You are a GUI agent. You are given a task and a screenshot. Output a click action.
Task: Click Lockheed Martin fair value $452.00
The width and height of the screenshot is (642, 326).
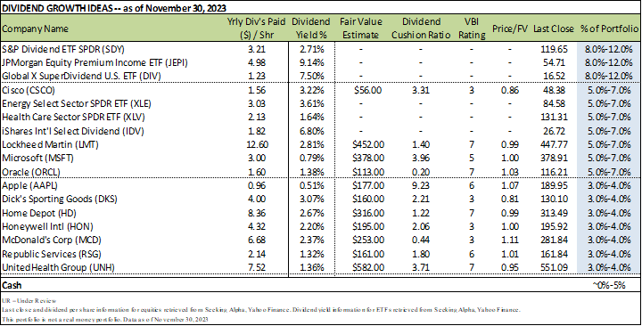coord(368,144)
